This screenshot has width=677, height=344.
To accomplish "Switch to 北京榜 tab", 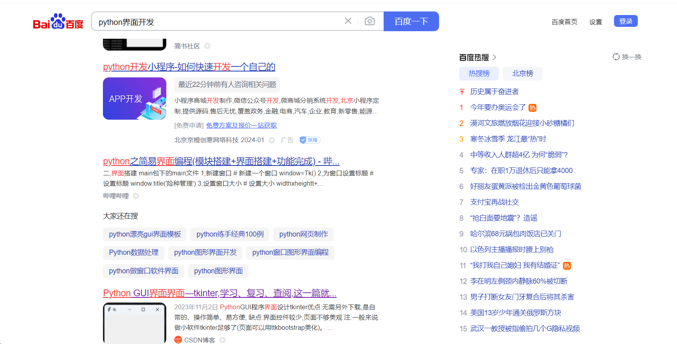I will pos(523,73).
